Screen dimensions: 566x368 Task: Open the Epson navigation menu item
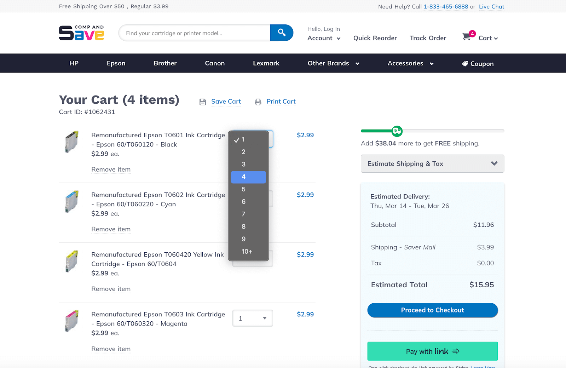(x=116, y=63)
